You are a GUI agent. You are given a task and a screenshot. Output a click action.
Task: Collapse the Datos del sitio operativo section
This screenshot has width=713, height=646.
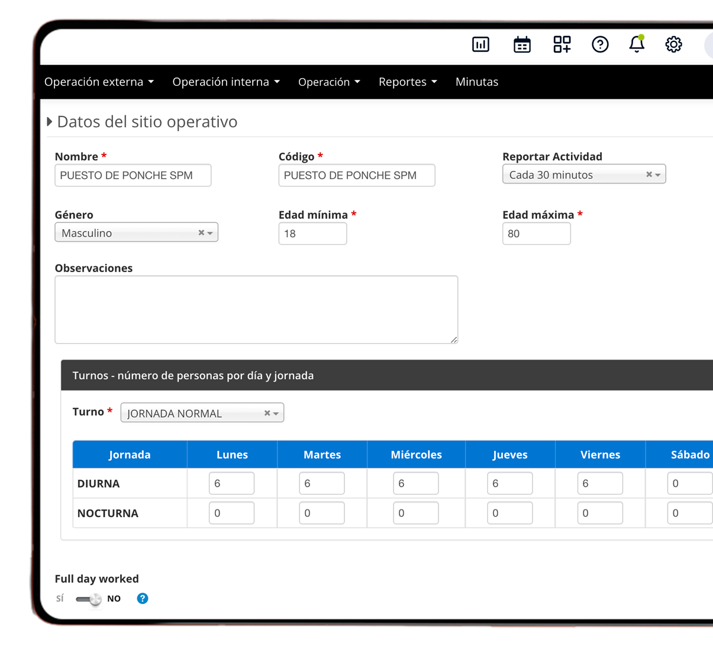(50, 122)
